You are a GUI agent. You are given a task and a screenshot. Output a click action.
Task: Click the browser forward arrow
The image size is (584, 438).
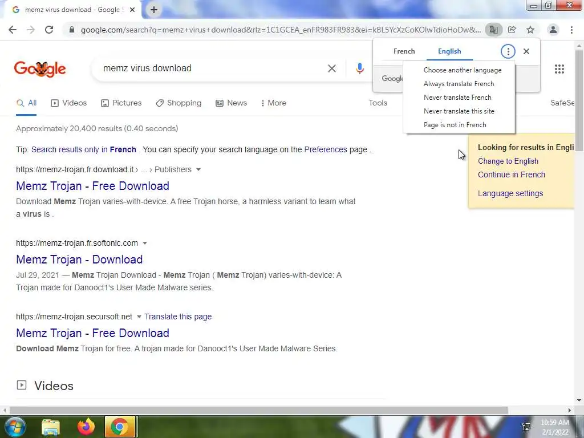[31, 30]
